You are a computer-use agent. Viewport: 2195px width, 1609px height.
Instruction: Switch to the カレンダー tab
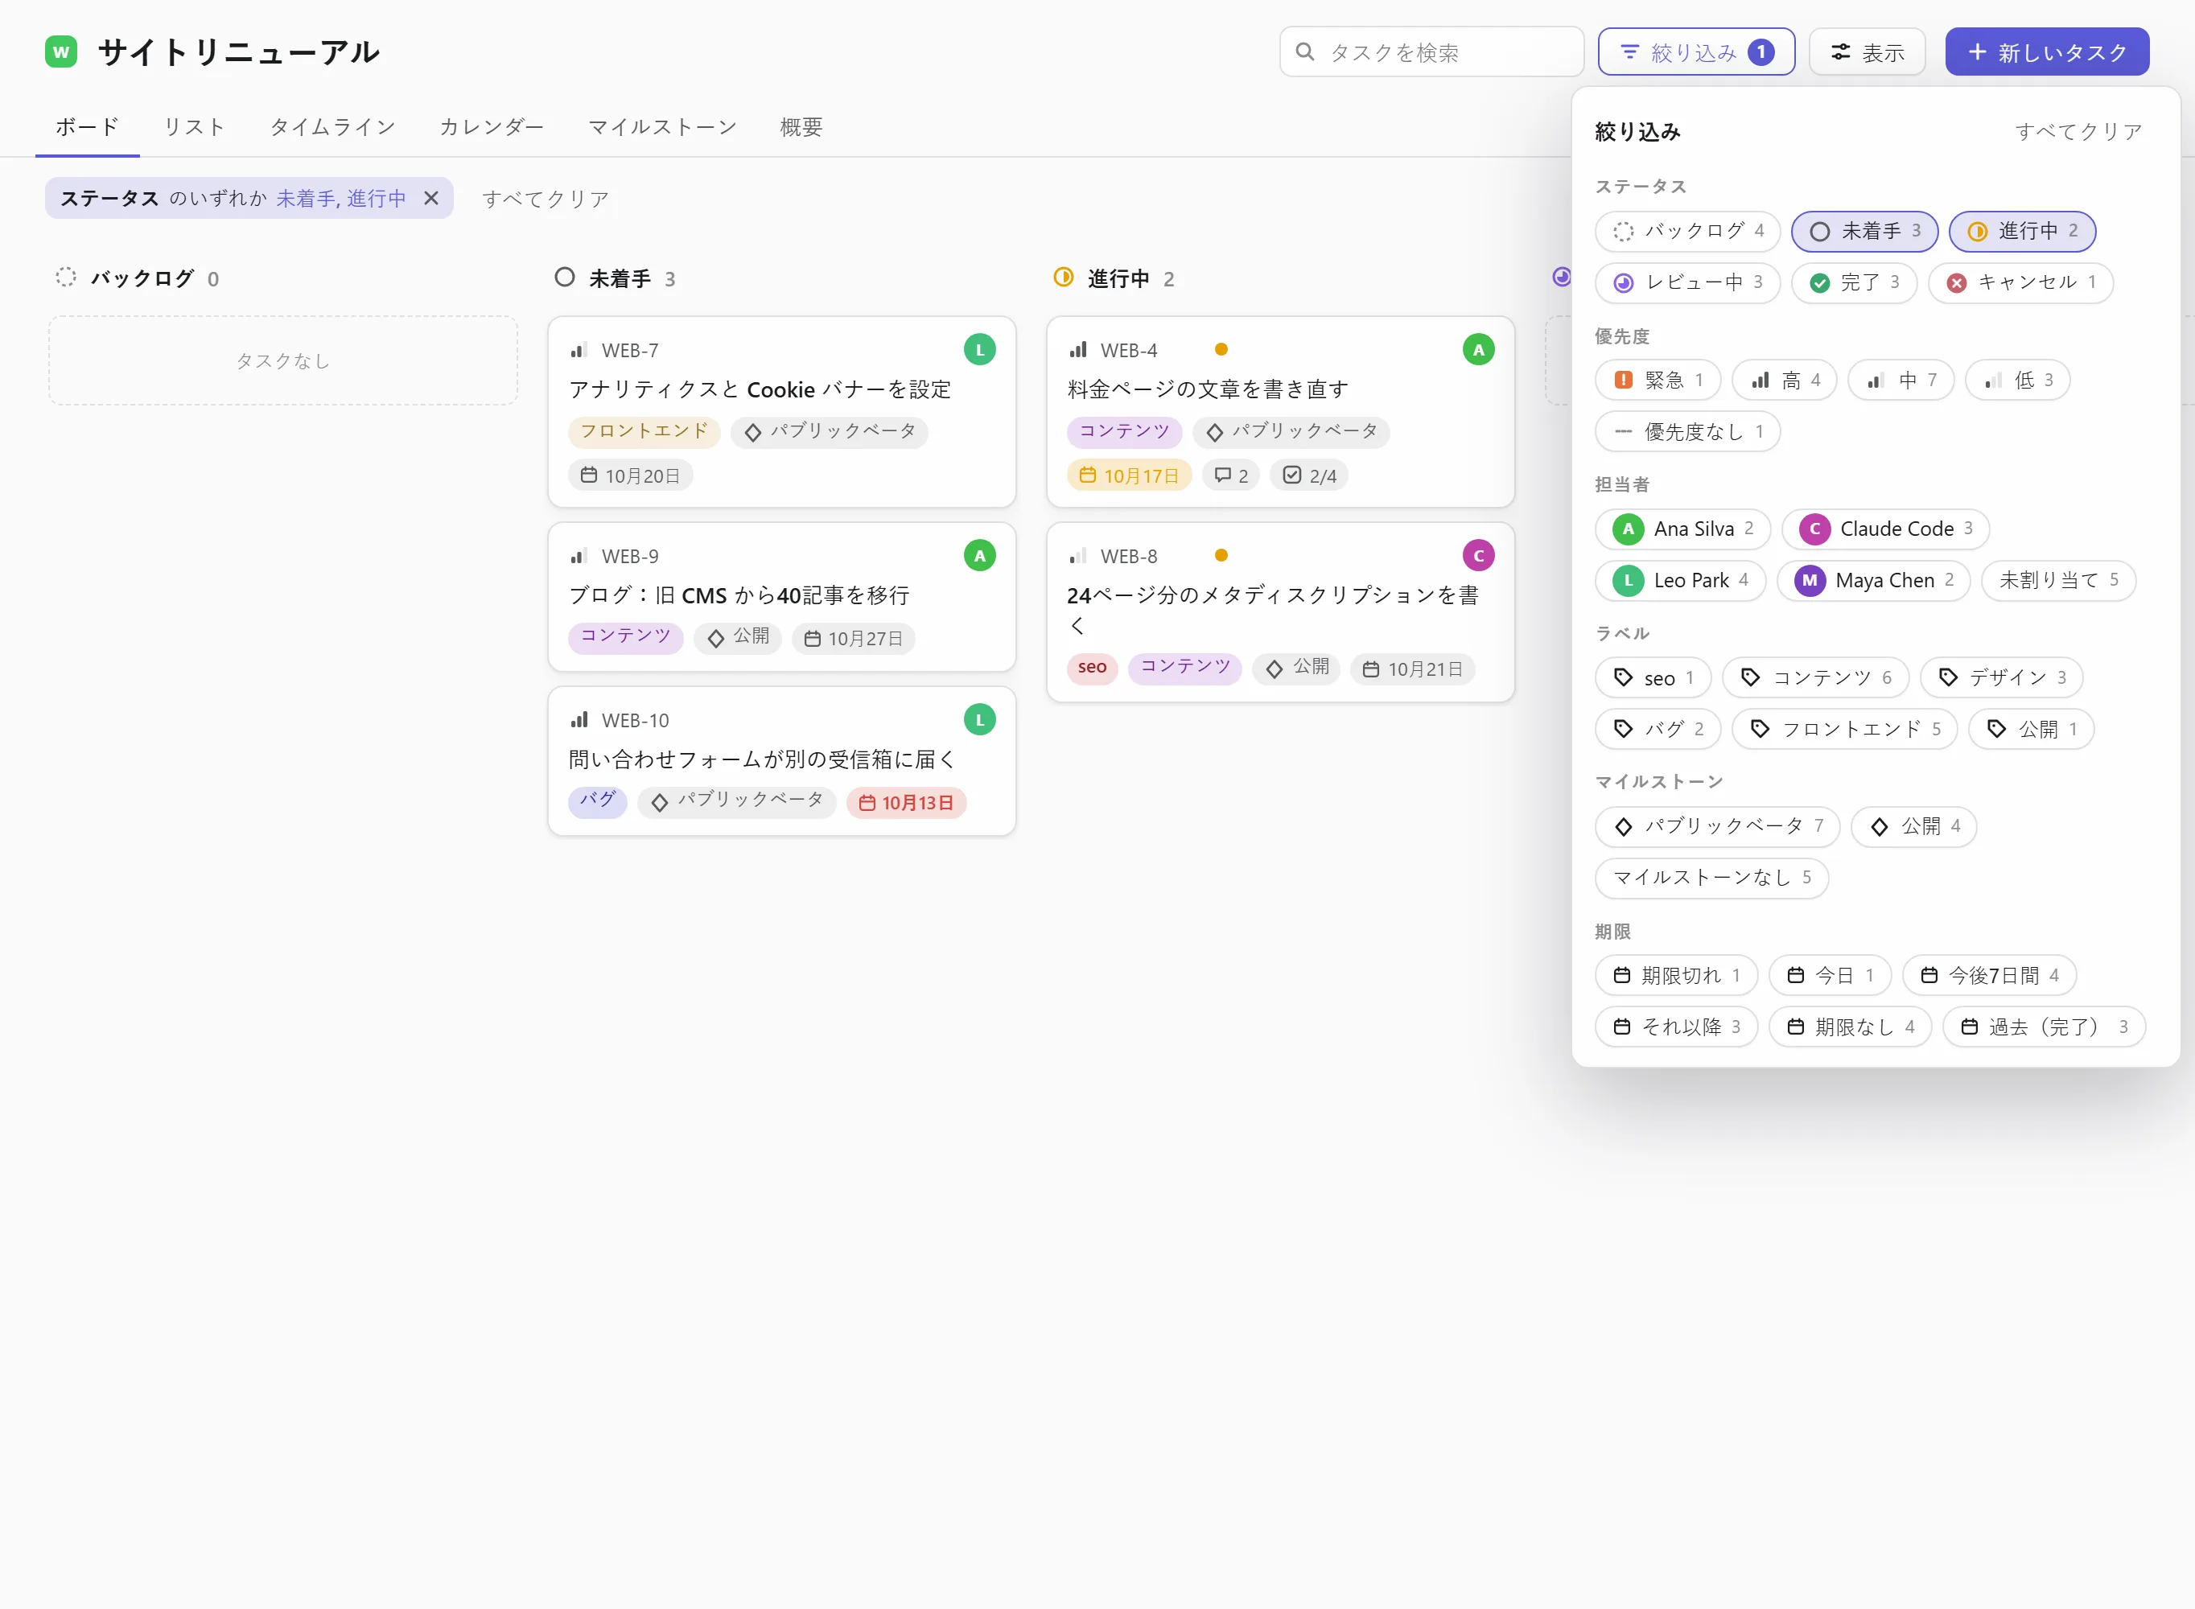[x=491, y=126]
